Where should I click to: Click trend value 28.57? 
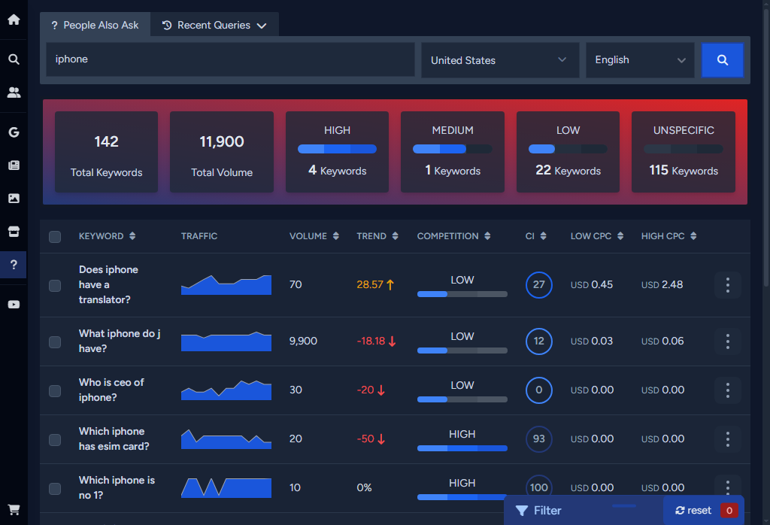pyautogui.click(x=375, y=285)
